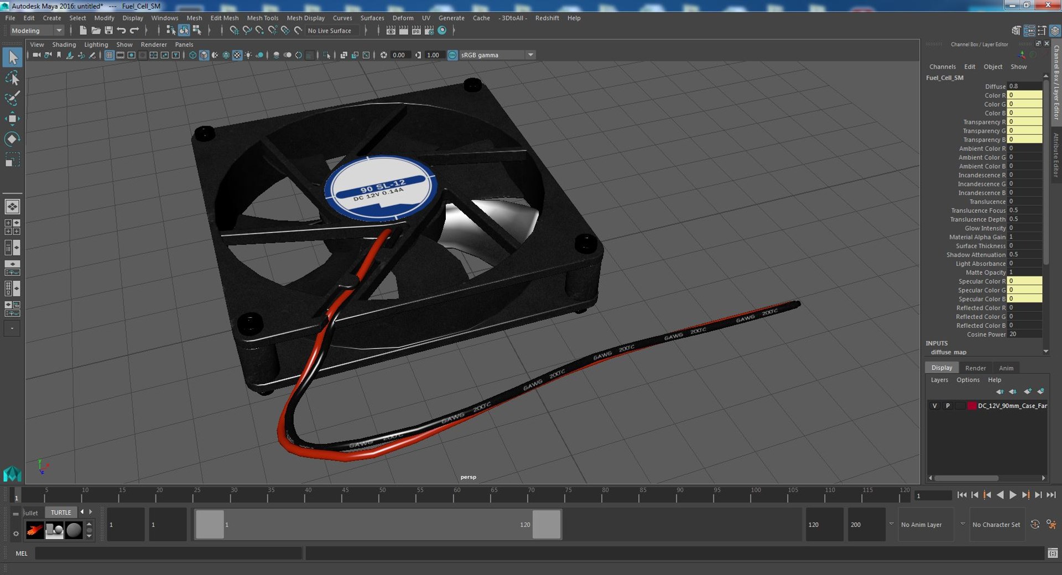Enable wireframe shading in viewport
The width and height of the screenshot is (1062, 575).
coord(192,55)
